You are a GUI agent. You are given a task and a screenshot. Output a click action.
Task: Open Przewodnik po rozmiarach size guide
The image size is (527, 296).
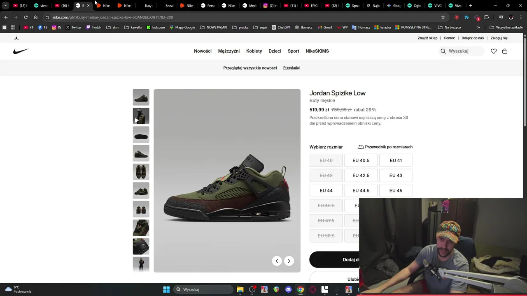(385, 147)
